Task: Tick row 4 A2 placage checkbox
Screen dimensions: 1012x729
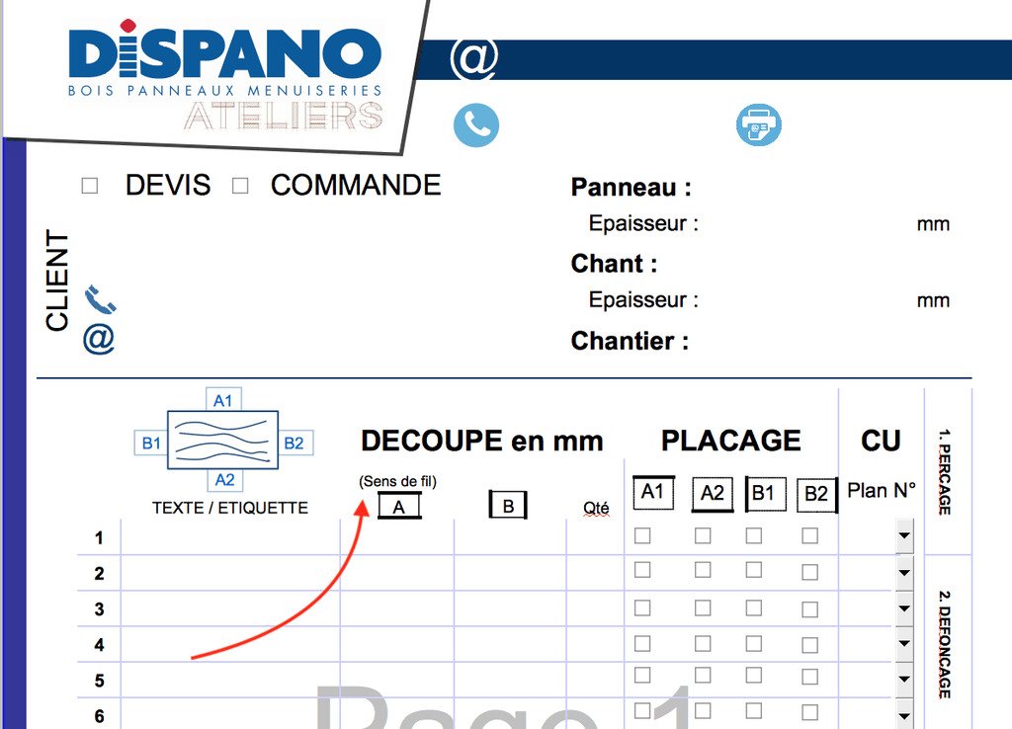Action: [703, 643]
